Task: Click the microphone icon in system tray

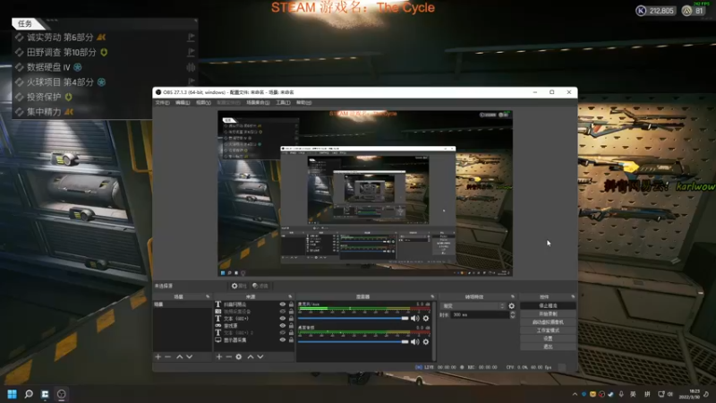Action: pyautogui.click(x=621, y=394)
